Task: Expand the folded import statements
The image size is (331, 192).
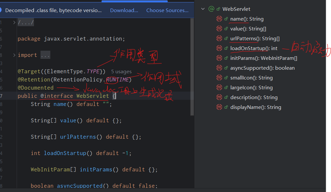Action: coord(14,55)
